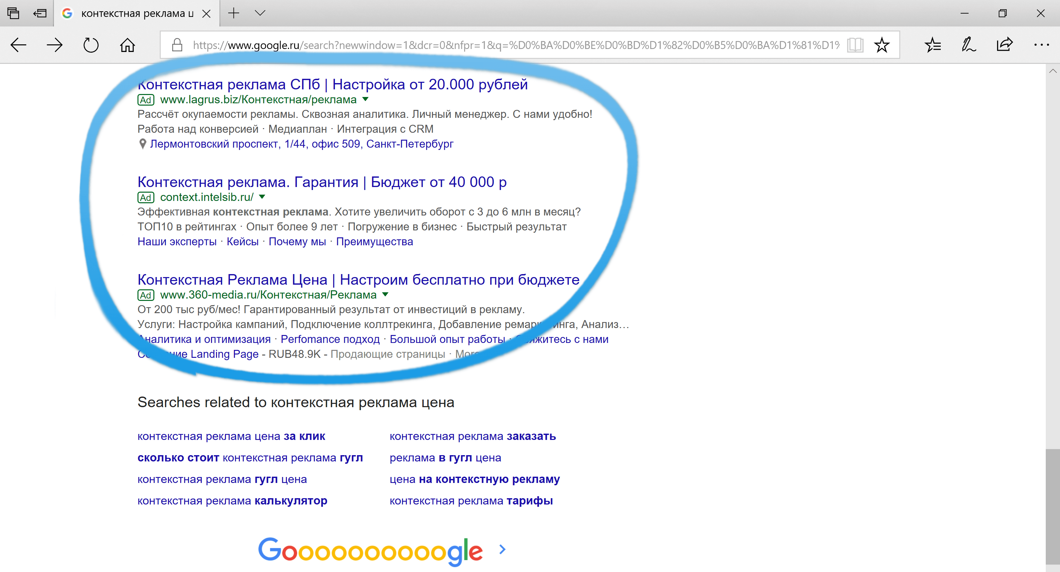
Task: Click the Searches related heading text
Action: coord(296,402)
